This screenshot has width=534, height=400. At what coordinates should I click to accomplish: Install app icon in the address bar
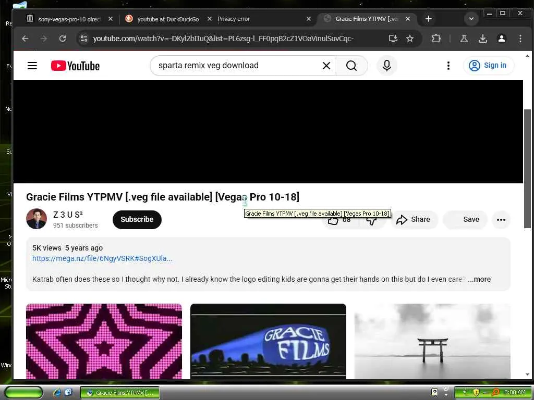[393, 39]
